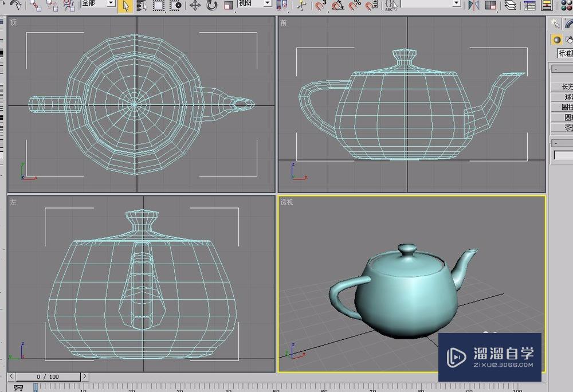This screenshot has width=573, height=392.
Task: Select the Select and Link tool
Action: click(36, 5)
